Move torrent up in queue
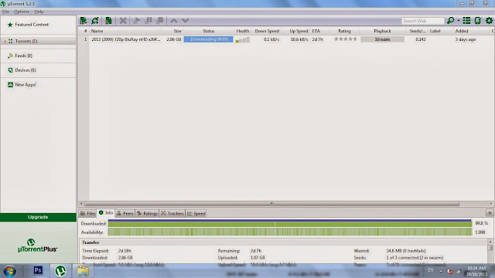Viewport: 495px width, 278px height. (x=173, y=21)
